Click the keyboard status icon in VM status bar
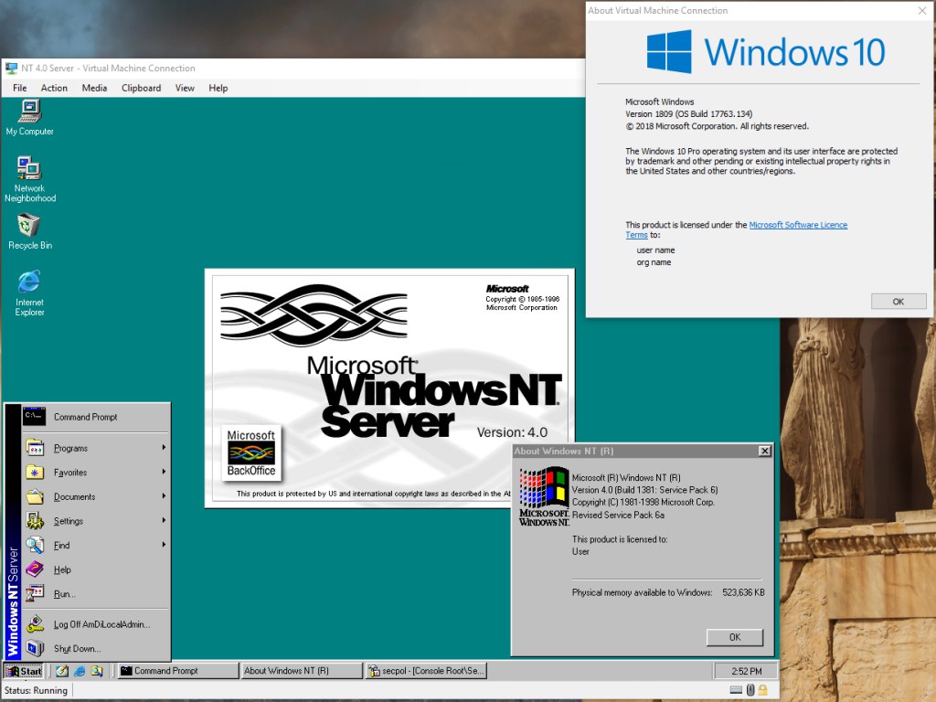 click(736, 690)
